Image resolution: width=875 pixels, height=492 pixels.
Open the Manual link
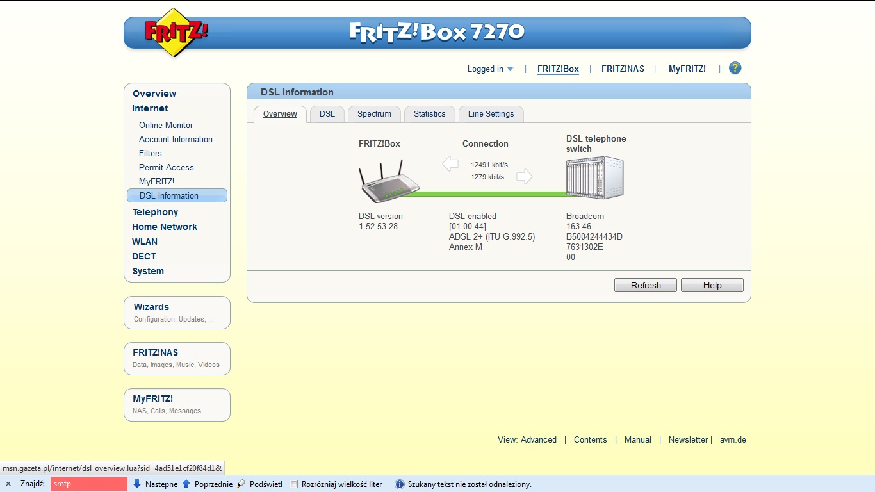coord(638,439)
